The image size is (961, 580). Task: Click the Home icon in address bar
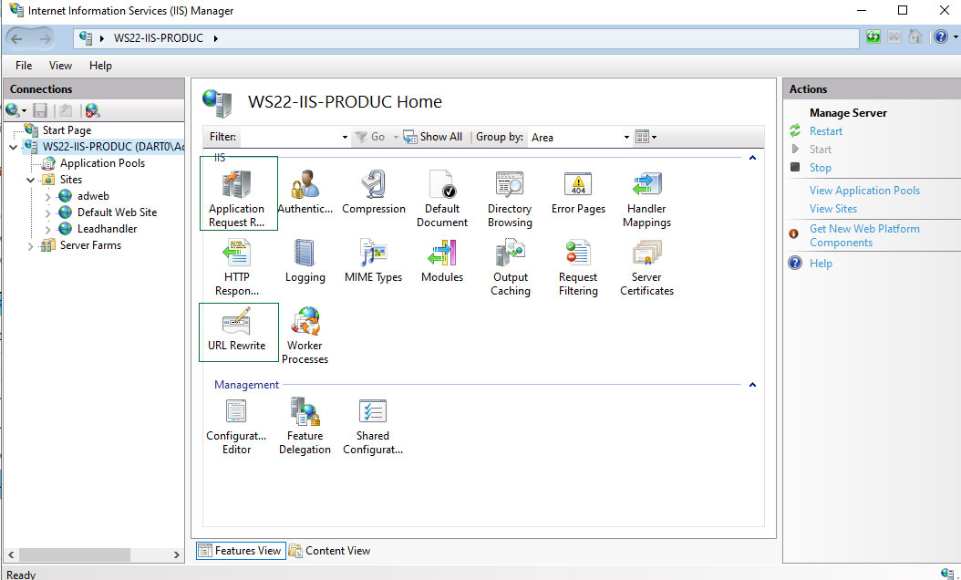[915, 37]
